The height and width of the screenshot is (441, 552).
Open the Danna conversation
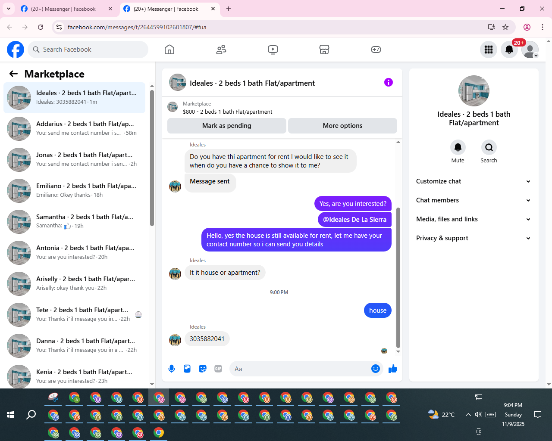pos(75,346)
